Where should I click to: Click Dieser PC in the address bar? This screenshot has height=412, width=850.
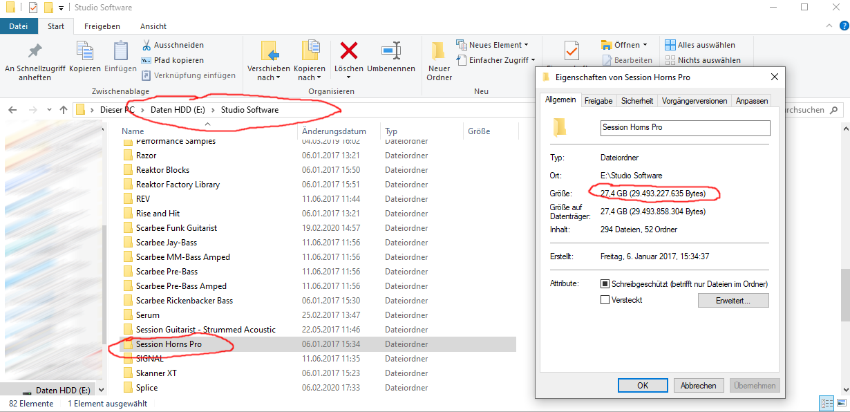tap(117, 109)
